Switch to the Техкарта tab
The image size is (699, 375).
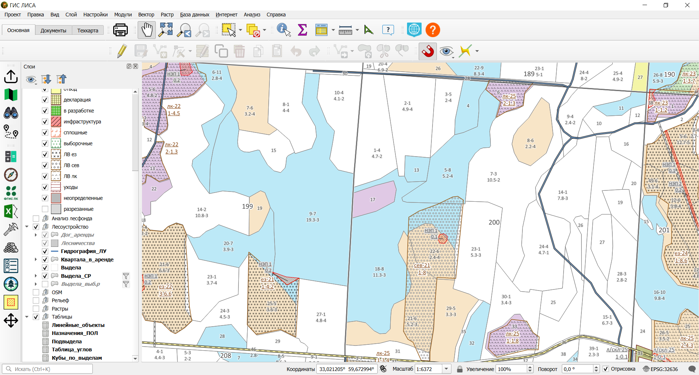coord(88,31)
